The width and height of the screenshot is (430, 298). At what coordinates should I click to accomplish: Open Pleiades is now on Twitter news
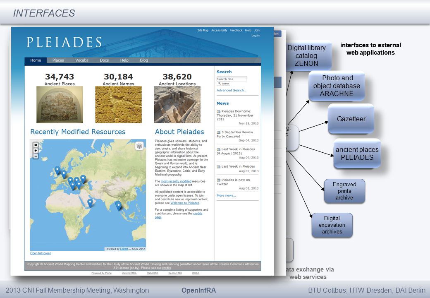click(x=233, y=182)
